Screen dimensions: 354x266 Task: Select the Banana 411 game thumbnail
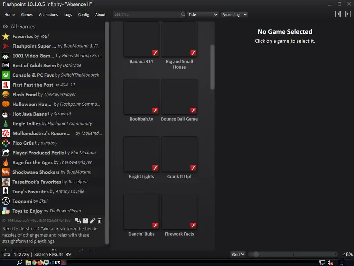(x=141, y=39)
